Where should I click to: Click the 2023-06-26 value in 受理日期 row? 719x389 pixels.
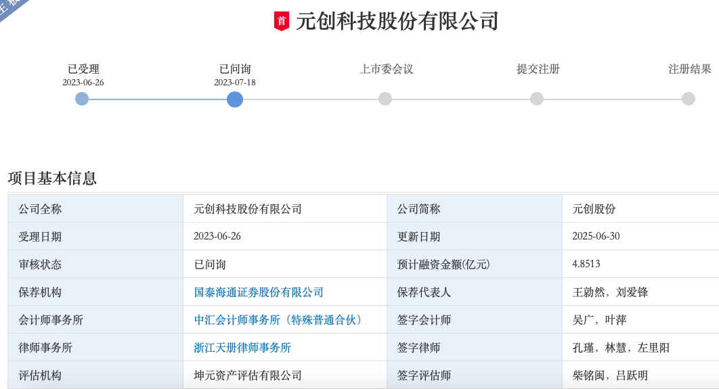click(217, 236)
